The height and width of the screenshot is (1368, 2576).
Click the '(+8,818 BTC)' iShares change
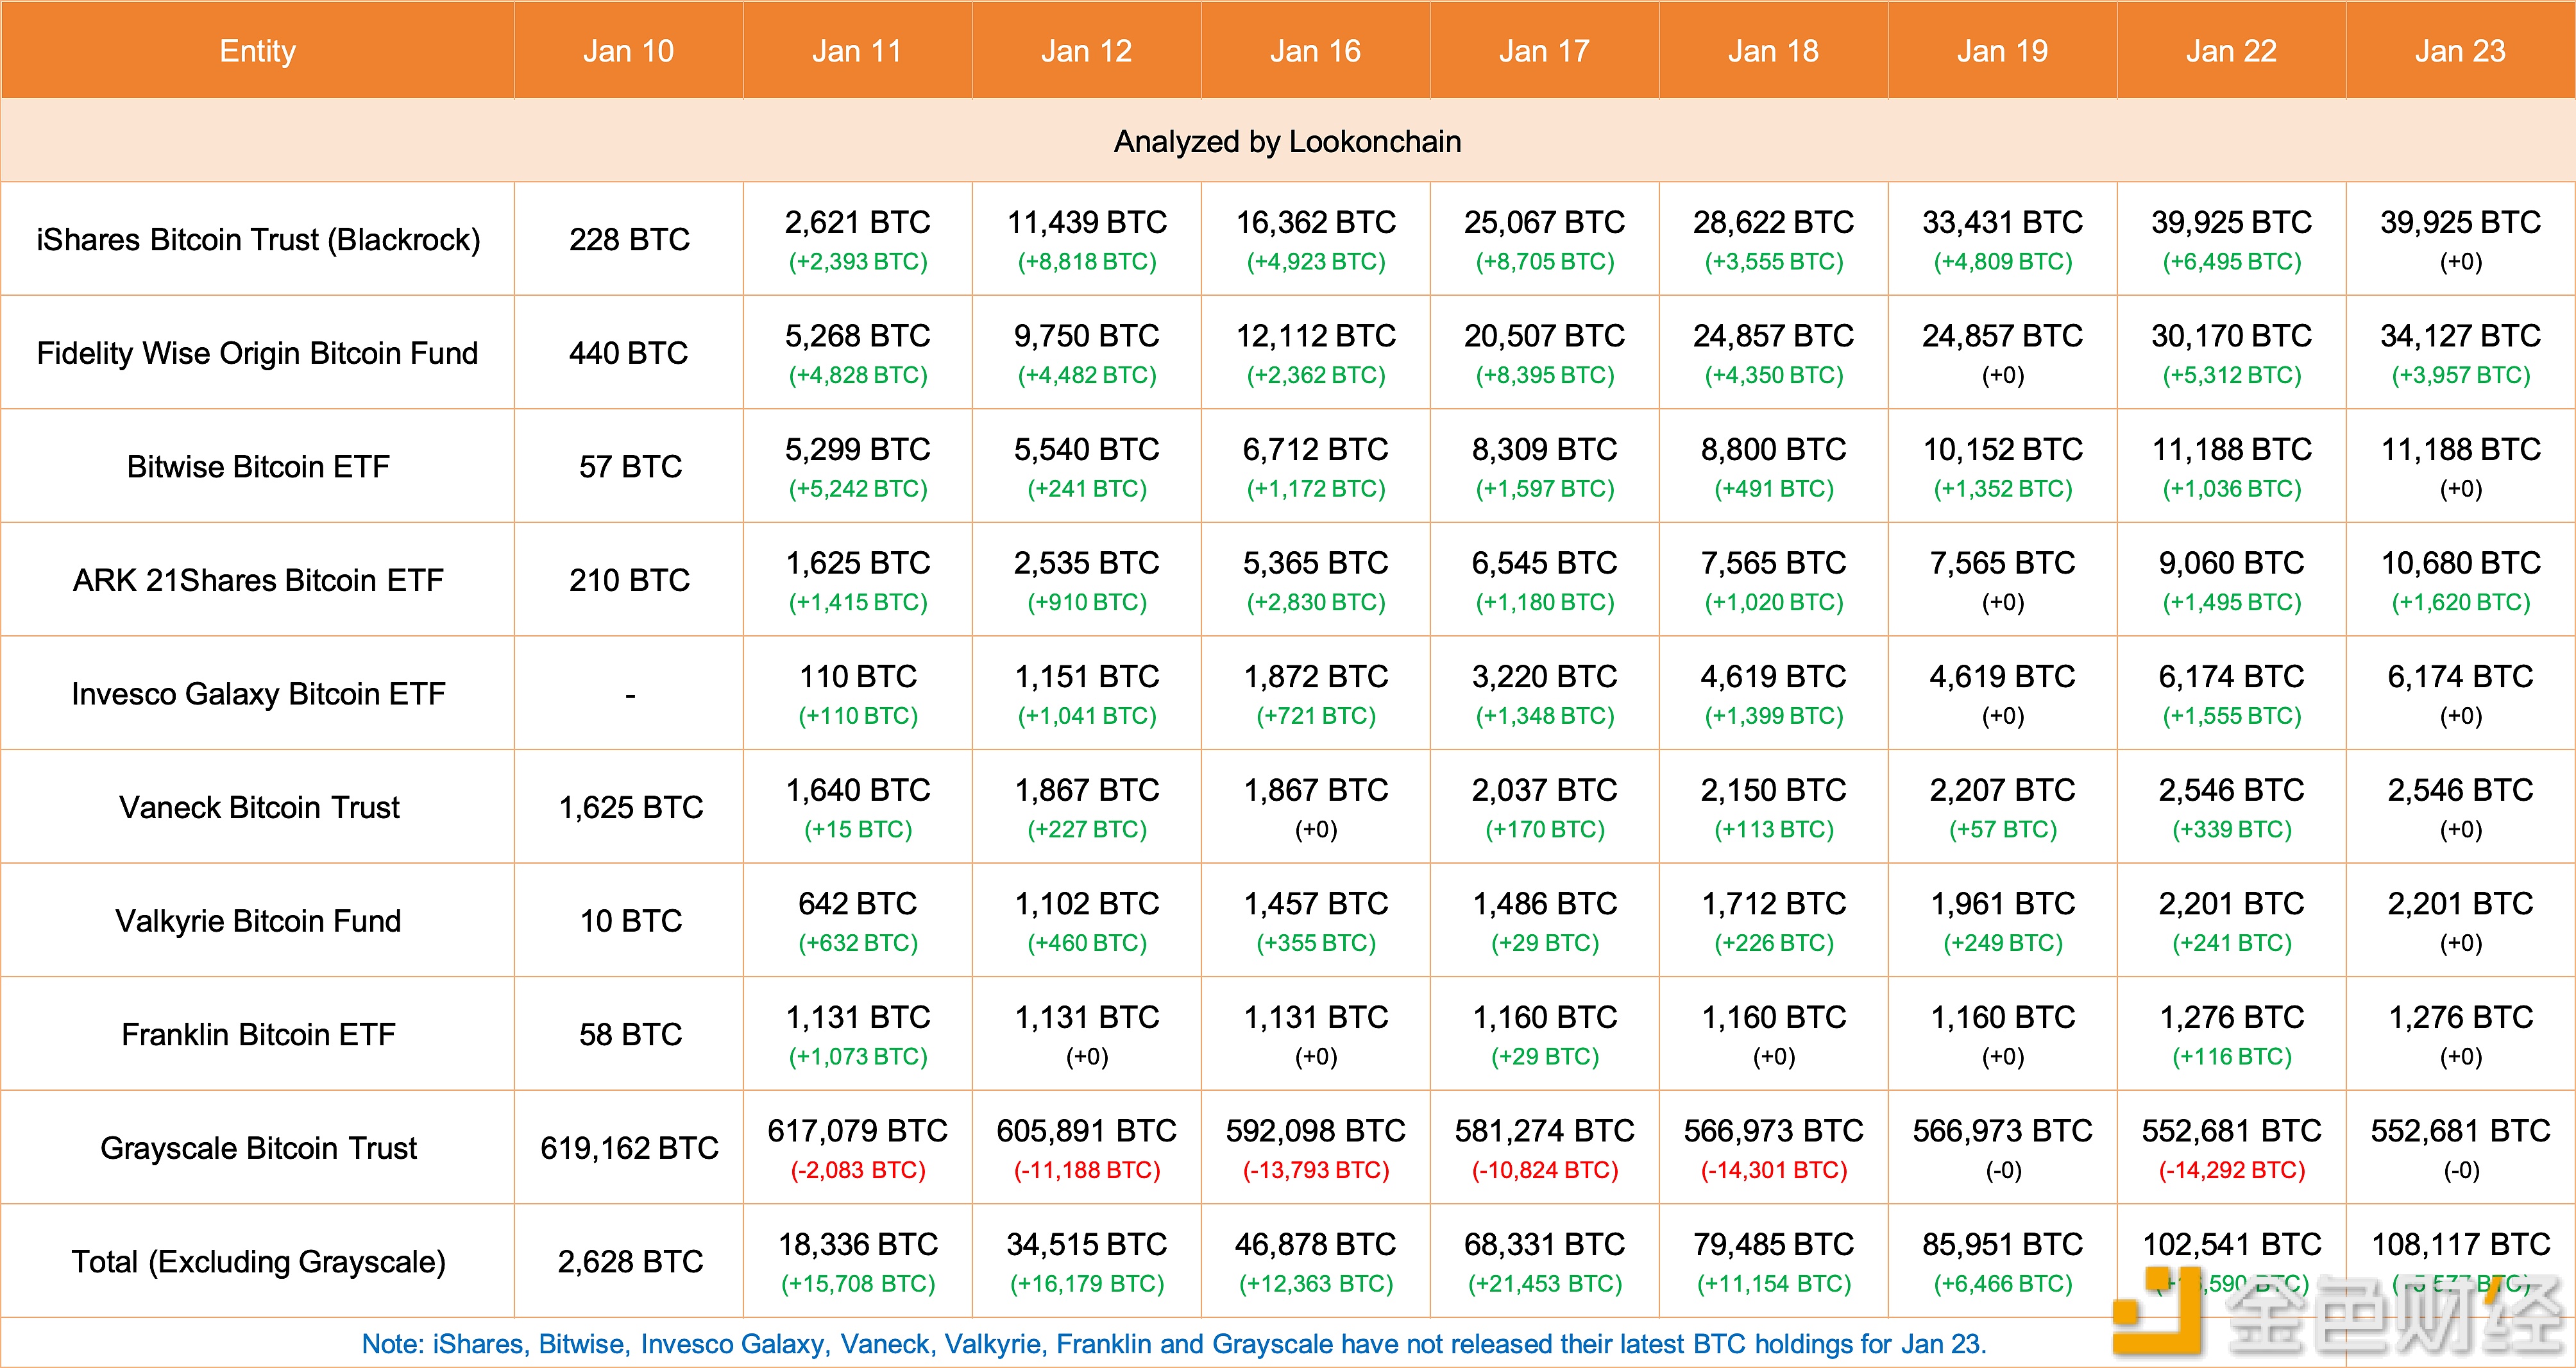[x=1087, y=262]
